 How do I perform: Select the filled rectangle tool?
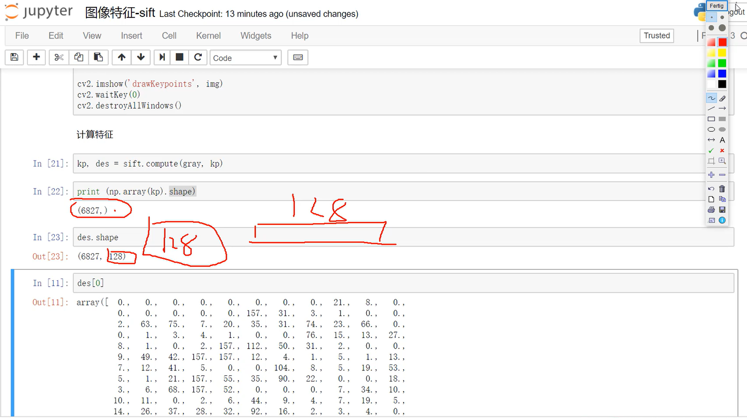point(722,119)
